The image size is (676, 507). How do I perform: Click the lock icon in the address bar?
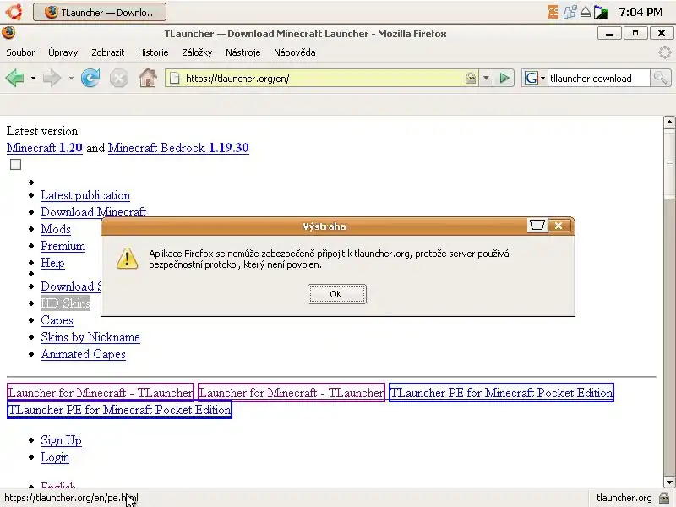pyautogui.click(x=471, y=78)
